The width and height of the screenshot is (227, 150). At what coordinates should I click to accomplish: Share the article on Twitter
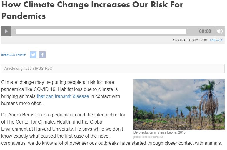pos(33,55)
